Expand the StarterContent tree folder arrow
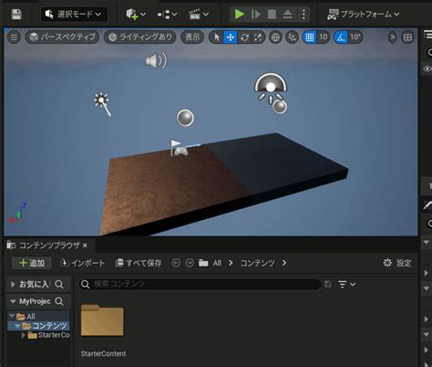 point(24,335)
